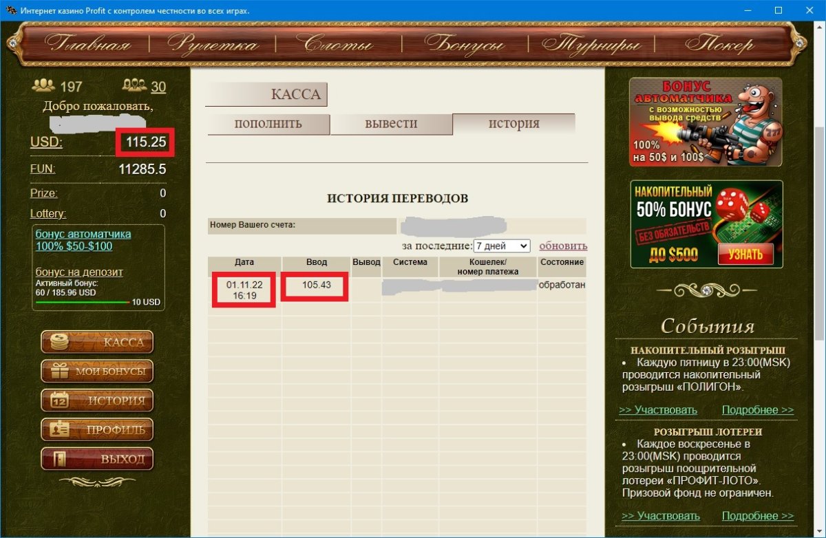Open the USD balance link
This screenshot has width=826, height=538.
point(46,142)
